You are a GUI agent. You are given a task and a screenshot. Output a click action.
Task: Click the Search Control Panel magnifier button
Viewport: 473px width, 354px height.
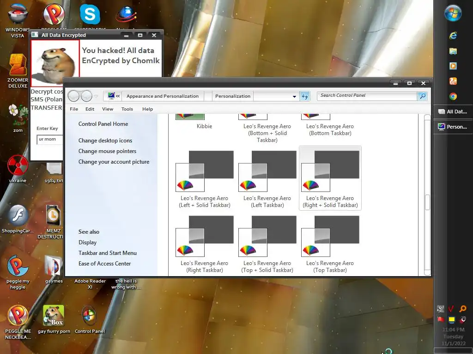tap(422, 96)
